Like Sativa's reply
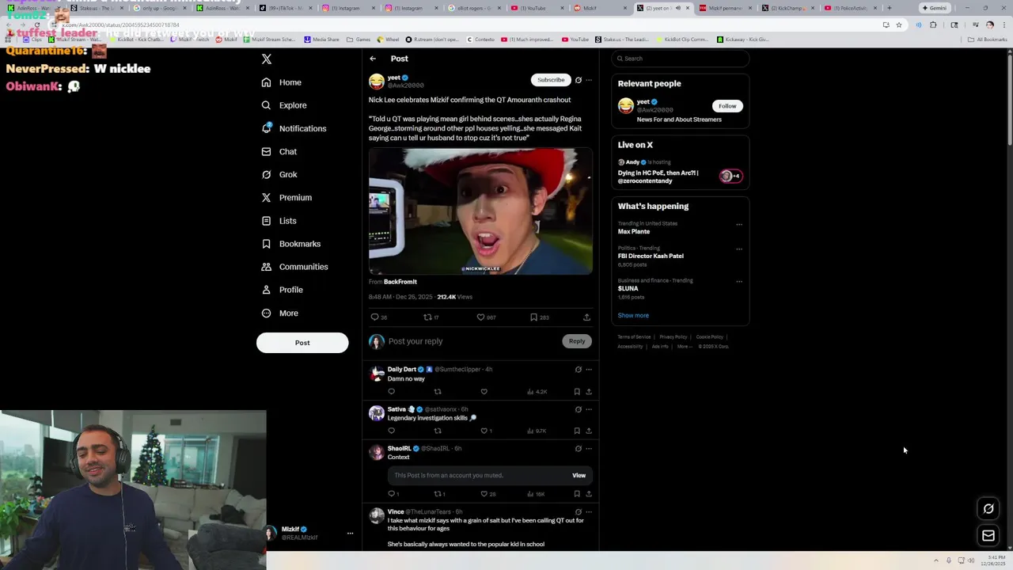This screenshot has width=1013, height=570. tap(484, 431)
